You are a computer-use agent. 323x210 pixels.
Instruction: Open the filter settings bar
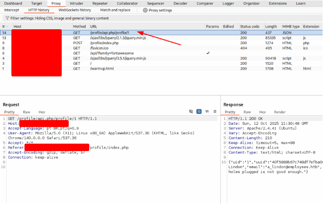[57, 18]
